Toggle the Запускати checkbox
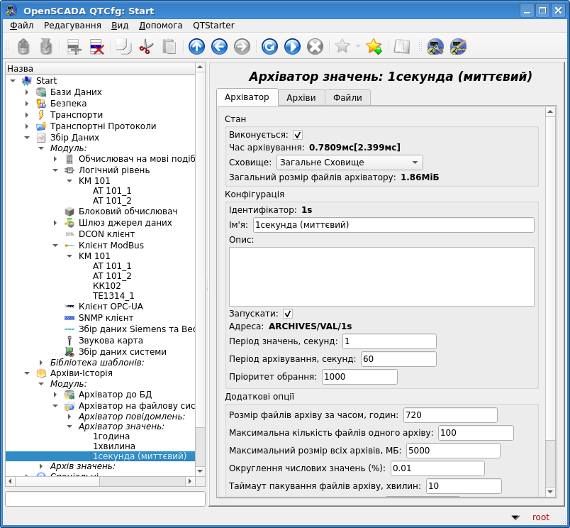This screenshot has width=570, height=528. (288, 314)
